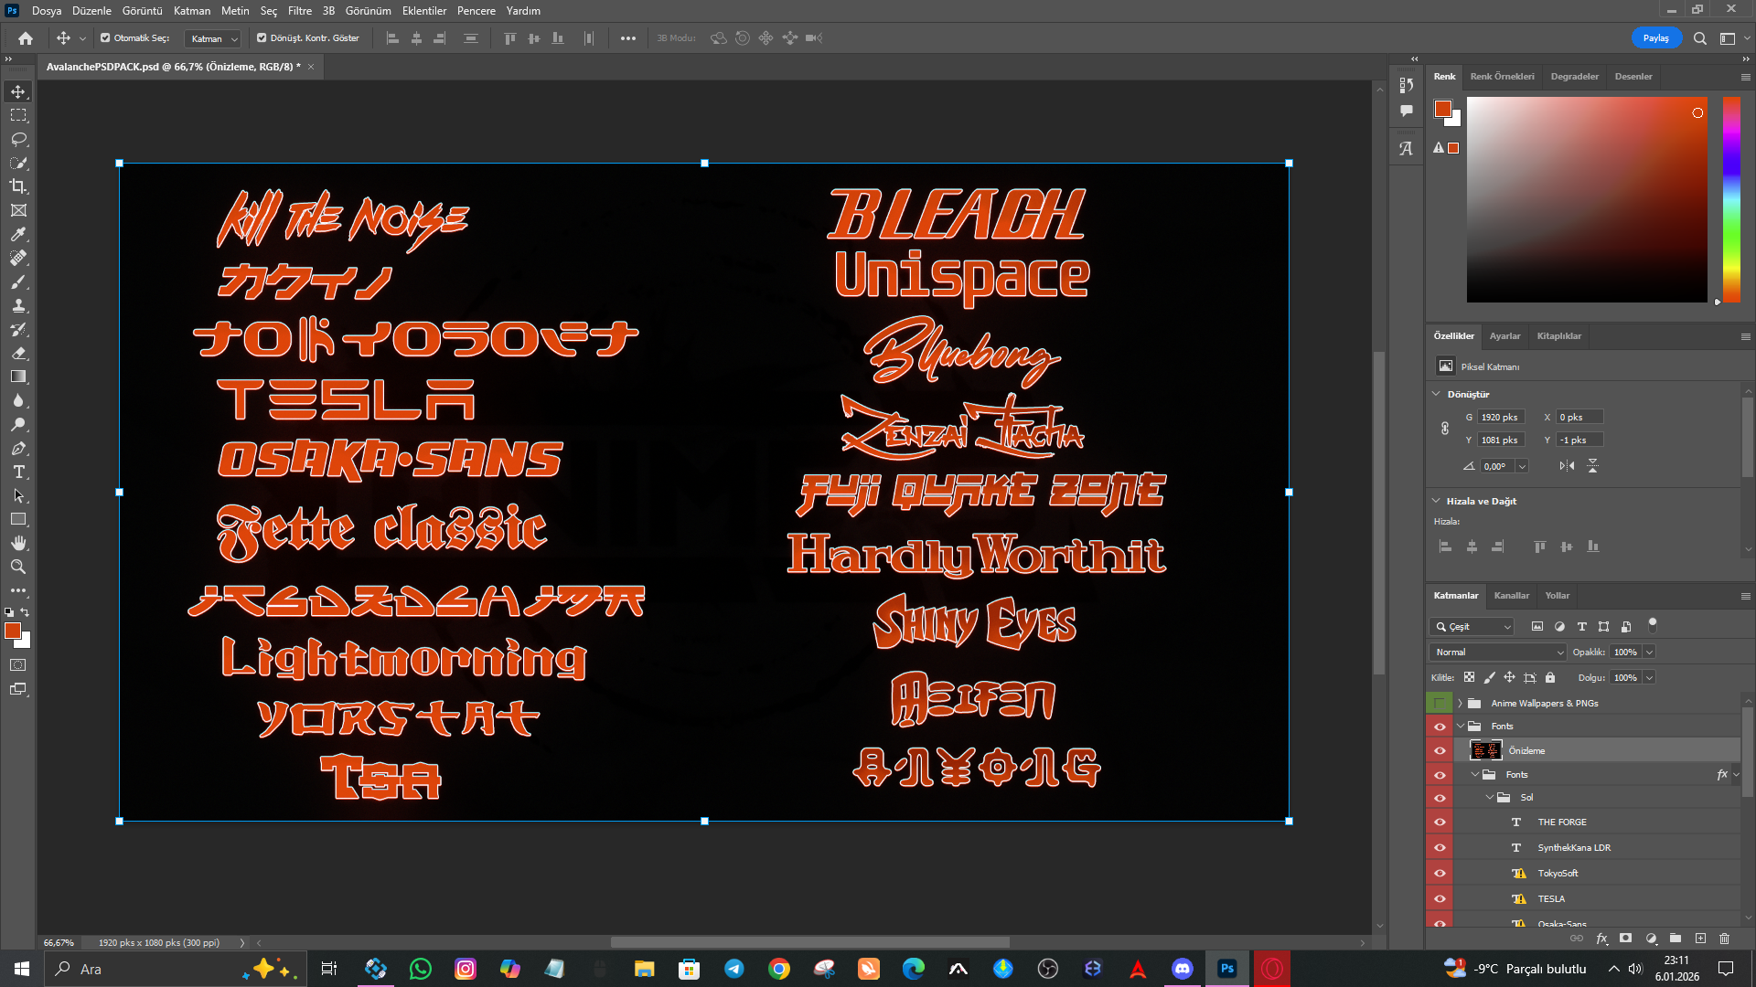The width and height of the screenshot is (1756, 987).
Task: Select the Lasso tool
Action: tap(18, 139)
